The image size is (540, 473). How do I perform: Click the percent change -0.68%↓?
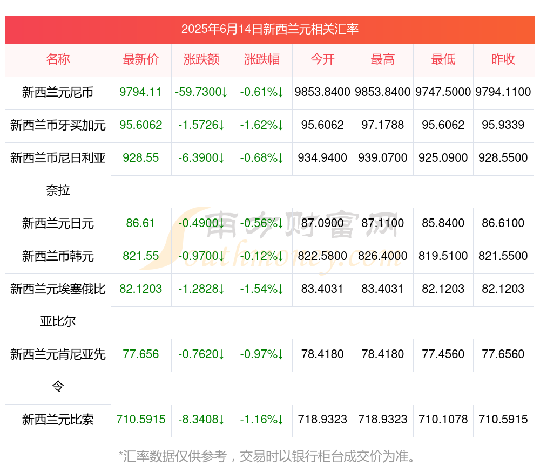(262, 158)
